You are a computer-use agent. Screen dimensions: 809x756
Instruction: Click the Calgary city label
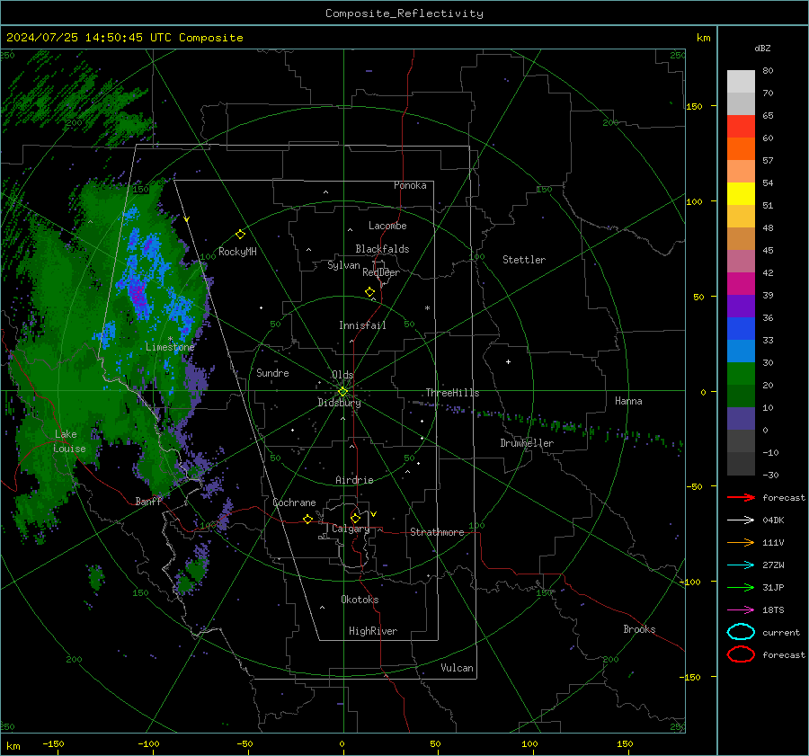click(x=351, y=529)
